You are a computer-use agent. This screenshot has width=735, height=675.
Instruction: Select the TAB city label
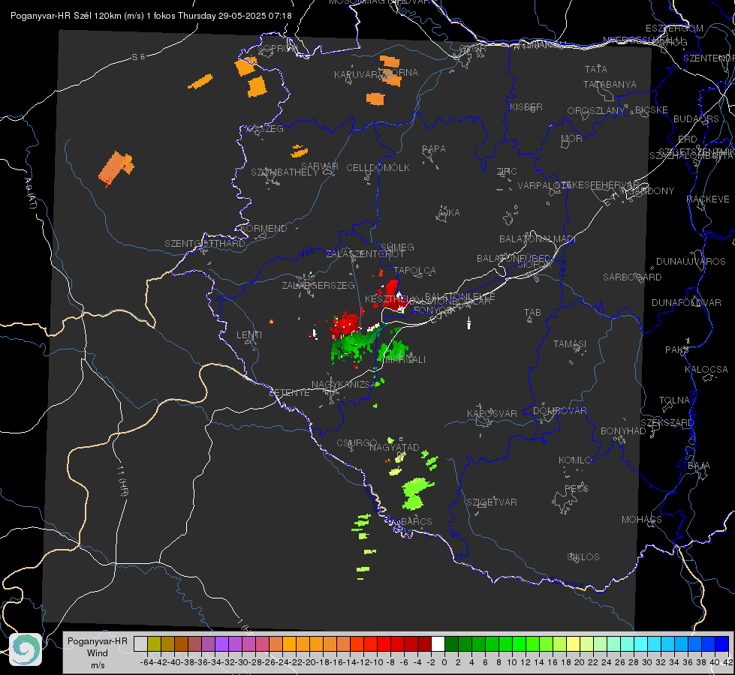(x=532, y=313)
